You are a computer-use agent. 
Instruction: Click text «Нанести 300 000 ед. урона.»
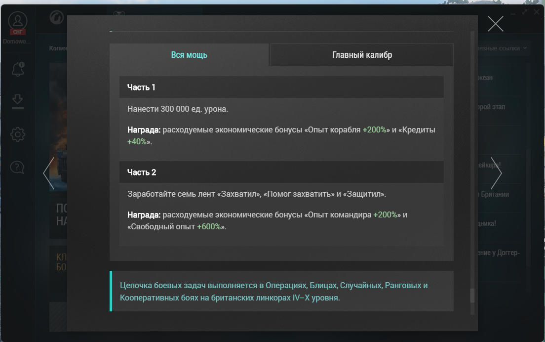pyautogui.click(x=178, y=109)
